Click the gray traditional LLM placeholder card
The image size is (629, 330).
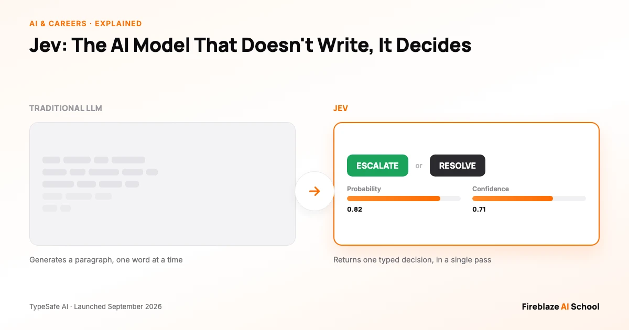(x=162, y=184)
